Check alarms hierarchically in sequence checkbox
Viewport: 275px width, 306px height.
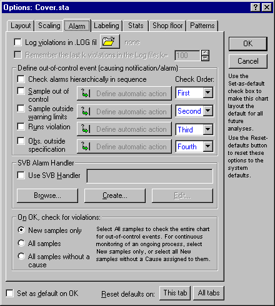[21, 79]
